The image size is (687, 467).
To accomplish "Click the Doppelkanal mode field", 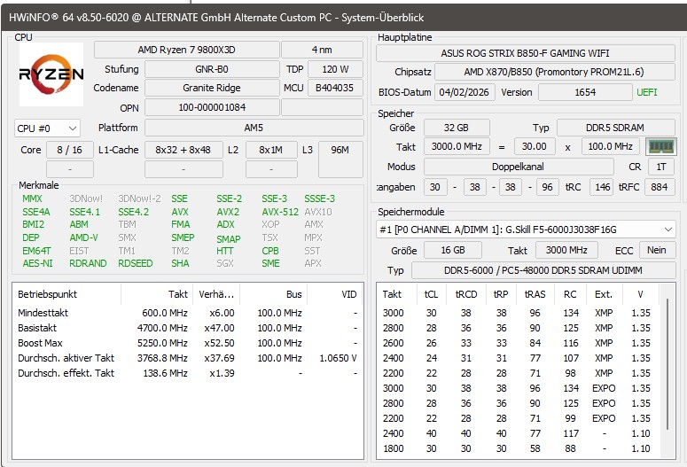I will coord(519,167).
